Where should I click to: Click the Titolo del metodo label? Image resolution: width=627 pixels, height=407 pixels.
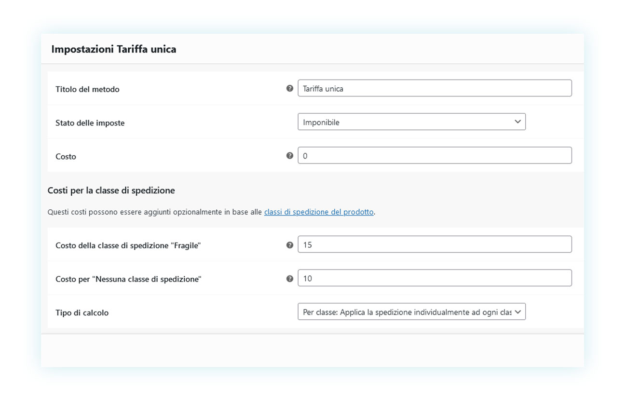(x=87, y=89)
